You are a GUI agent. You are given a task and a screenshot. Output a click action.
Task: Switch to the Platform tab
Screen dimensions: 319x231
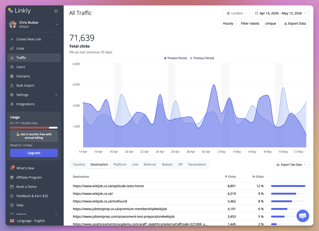120,164
